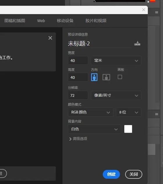Edit the 未标题-2 document name field

100,44
